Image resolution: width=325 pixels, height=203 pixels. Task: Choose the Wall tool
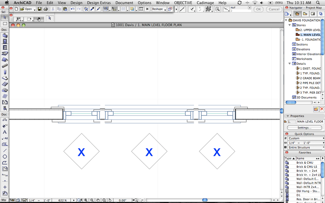(5, 35)
